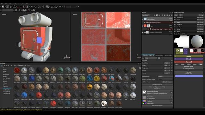Open the viewport layout mode icon

click(x=47, y=7)
